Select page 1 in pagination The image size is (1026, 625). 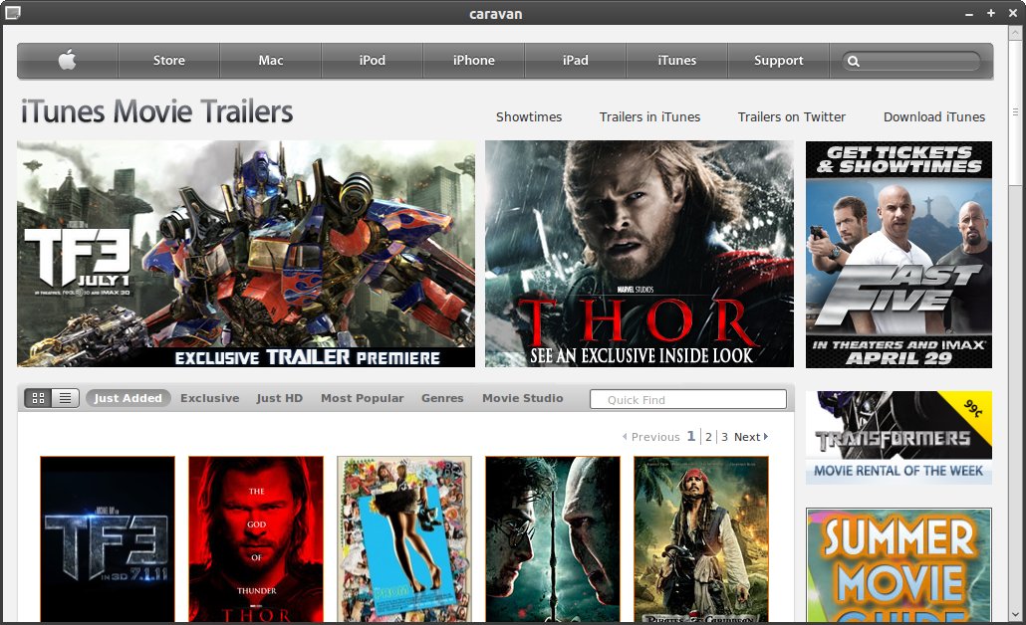tap(691, 436)
